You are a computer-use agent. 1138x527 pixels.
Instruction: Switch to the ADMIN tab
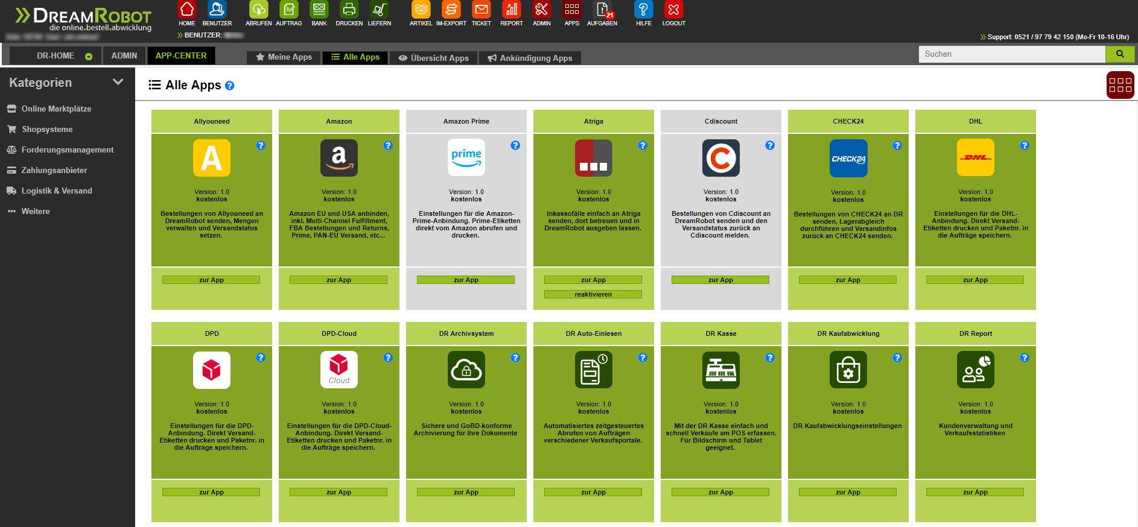pos(124,55)
